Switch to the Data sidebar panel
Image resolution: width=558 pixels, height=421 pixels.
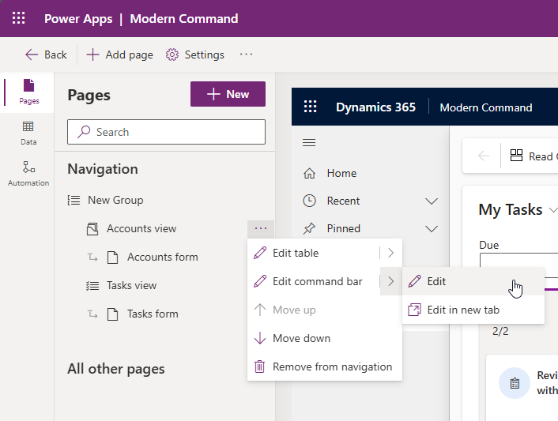pyautogui.click(x=28, y=133)
